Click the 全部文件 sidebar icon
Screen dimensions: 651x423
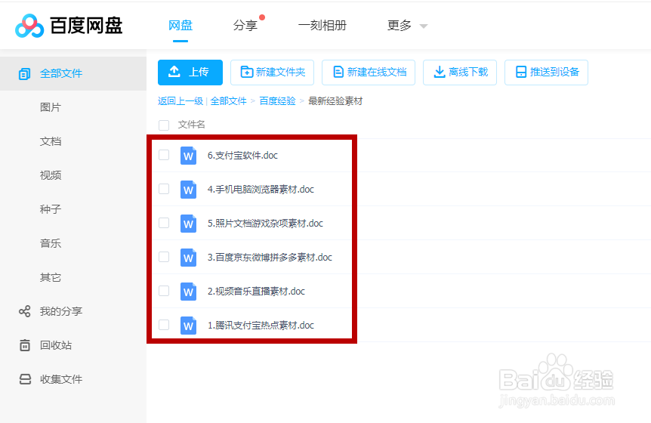pyautogui.click(x=24, y=74)
